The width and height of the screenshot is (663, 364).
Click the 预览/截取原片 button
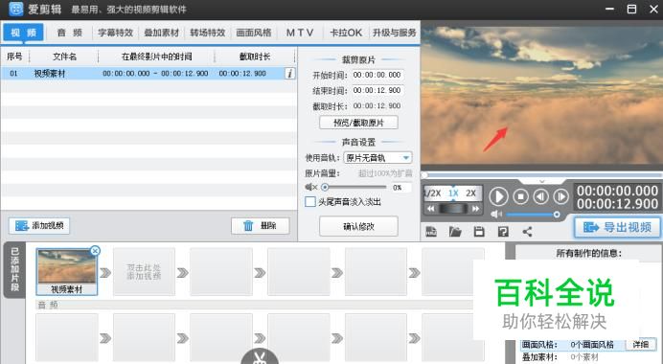(358, 123)
